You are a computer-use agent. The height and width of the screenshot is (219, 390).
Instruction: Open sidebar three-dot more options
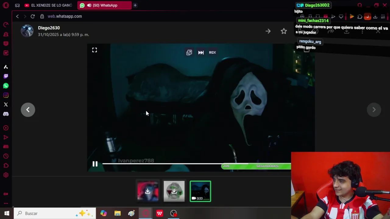coord(6,203)
